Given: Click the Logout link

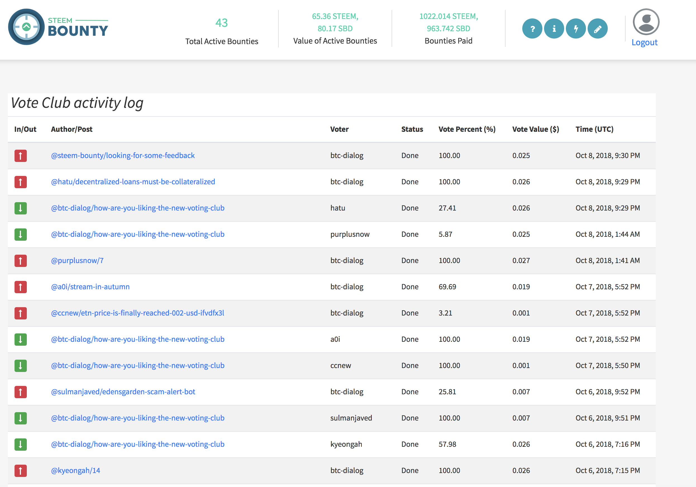Looking at the screenshot, I should point(644,42).
